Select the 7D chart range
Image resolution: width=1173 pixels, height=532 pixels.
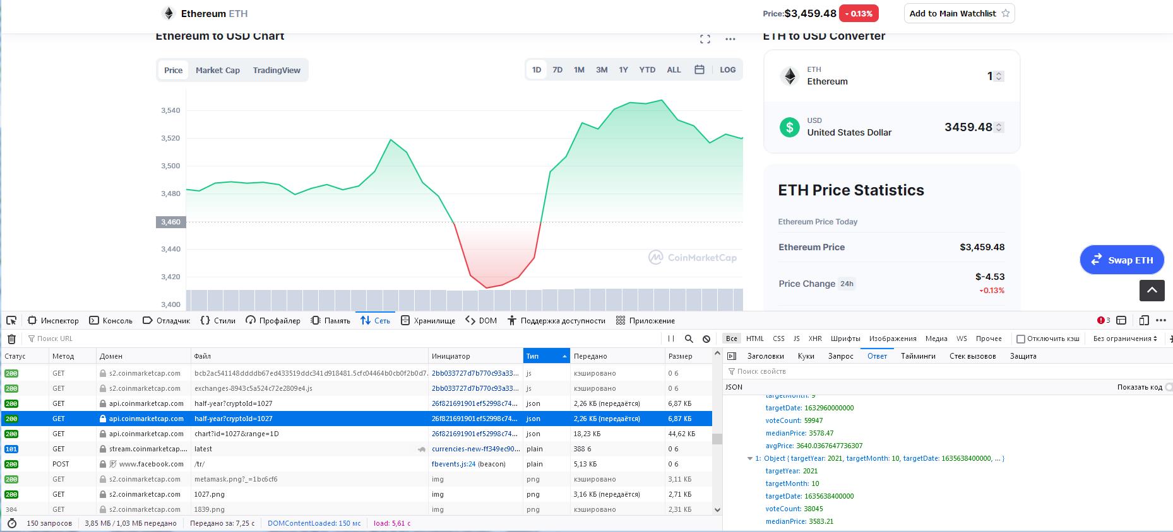[557, 70]
